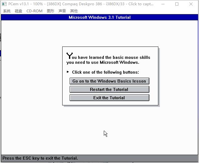
Task: Click Restart the Tutorial button
Action: pyautogui.click(x=109, y=89)
